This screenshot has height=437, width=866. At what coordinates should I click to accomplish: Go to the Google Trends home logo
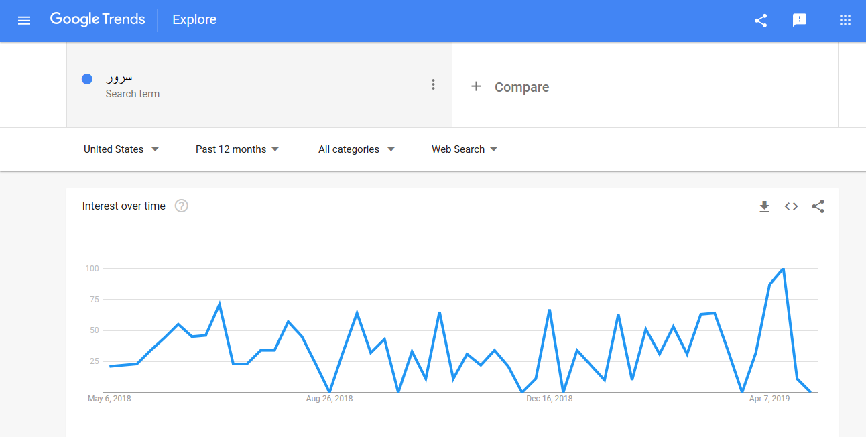98,19
